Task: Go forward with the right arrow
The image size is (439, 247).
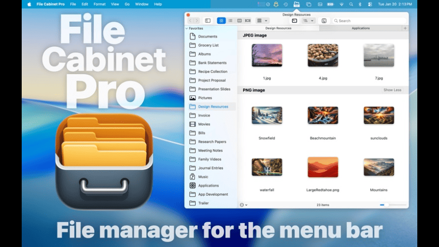Action: click(x=197, y=21)
